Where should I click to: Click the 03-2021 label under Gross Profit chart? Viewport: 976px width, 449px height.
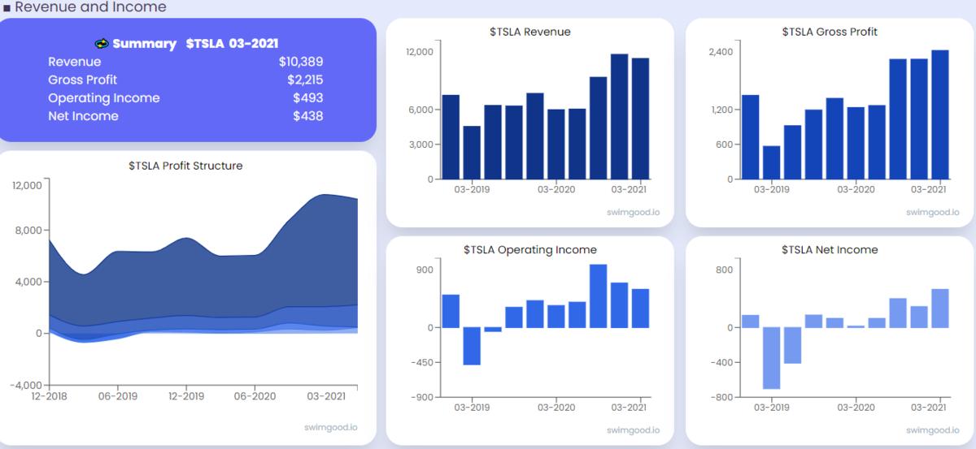pyautogui.click(x=928, y=189)
